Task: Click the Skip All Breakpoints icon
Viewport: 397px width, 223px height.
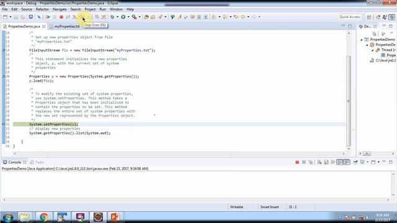Action: click(x=38, y=17)
